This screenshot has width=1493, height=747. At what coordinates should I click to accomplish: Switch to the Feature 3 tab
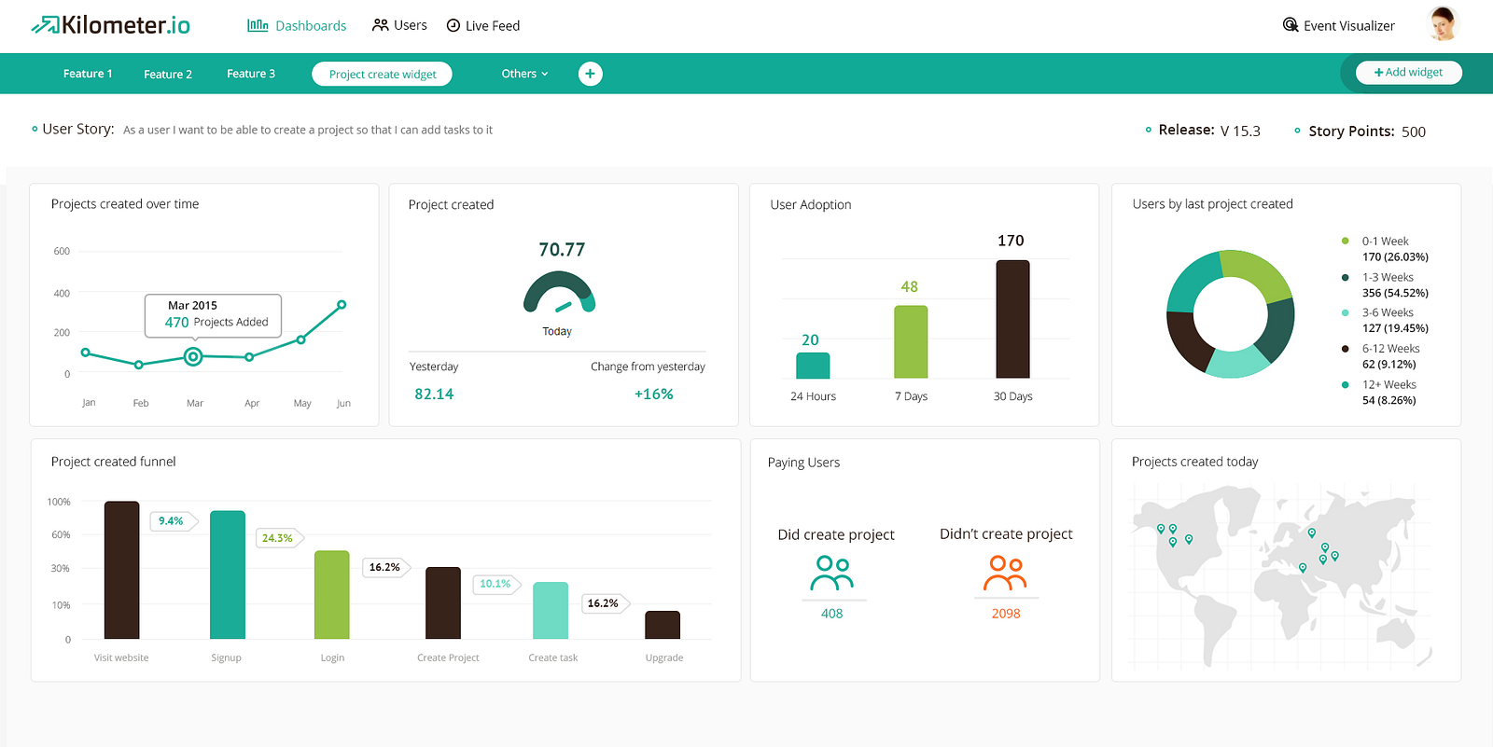251,74
